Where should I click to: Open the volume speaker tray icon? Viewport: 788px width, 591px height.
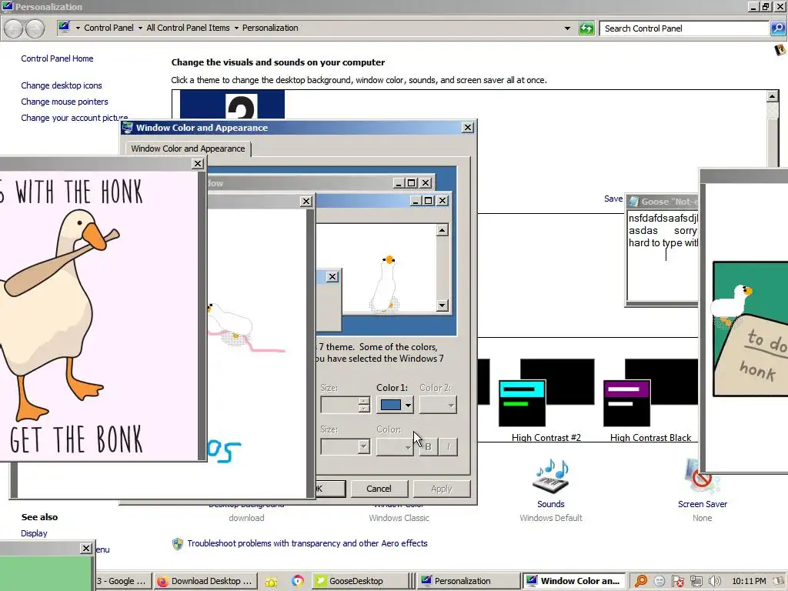715,582
